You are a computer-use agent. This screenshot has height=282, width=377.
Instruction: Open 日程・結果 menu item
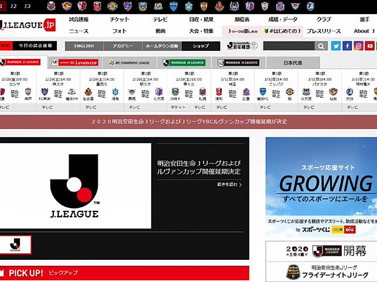(201, 19)
